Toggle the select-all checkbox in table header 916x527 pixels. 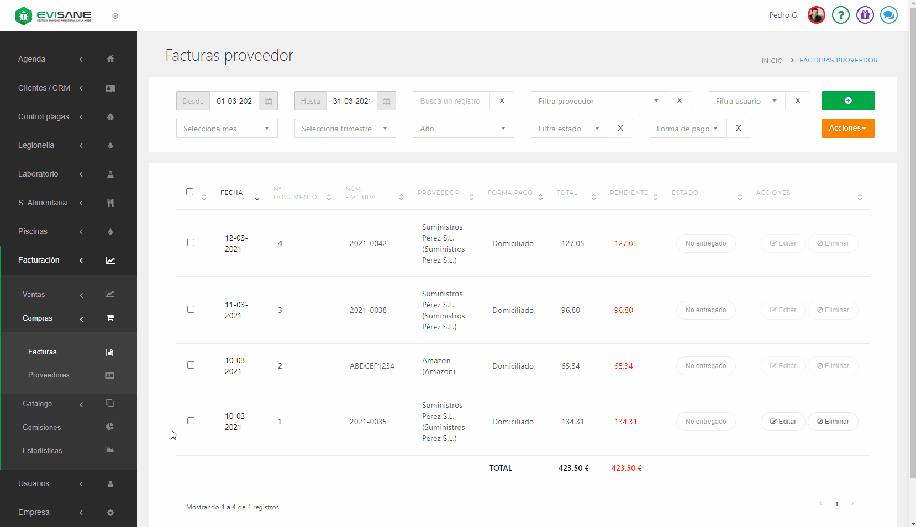pos(189,192)
